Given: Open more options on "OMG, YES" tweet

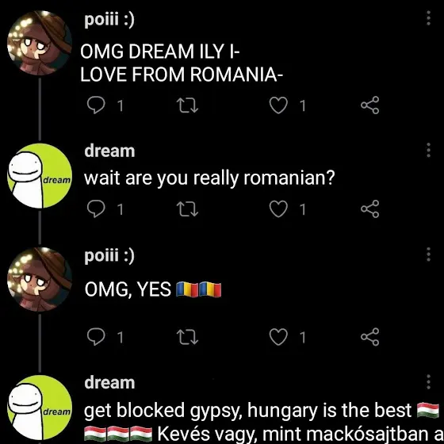Looking at the screenshot, I should pyautogui.click(x=428, y=255).
